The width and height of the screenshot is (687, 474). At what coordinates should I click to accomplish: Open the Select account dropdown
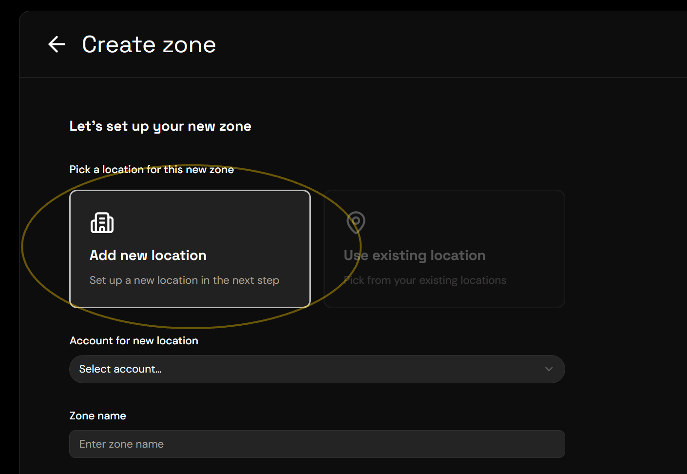point(317,369)
